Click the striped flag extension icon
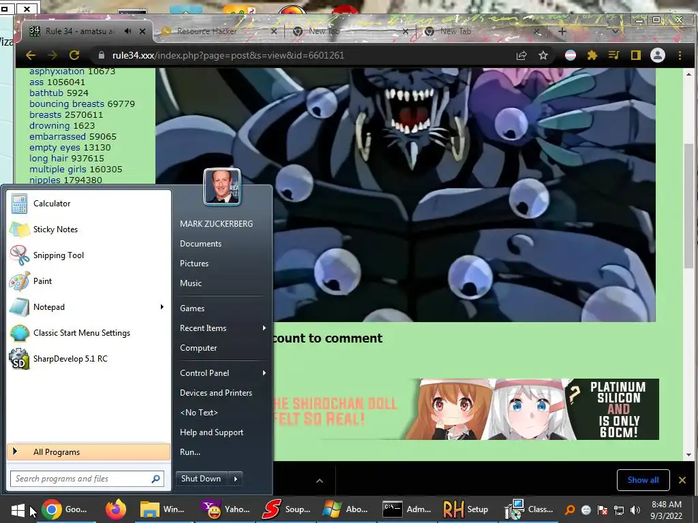This screenshot has height=523, width=698. coord(571,55)
